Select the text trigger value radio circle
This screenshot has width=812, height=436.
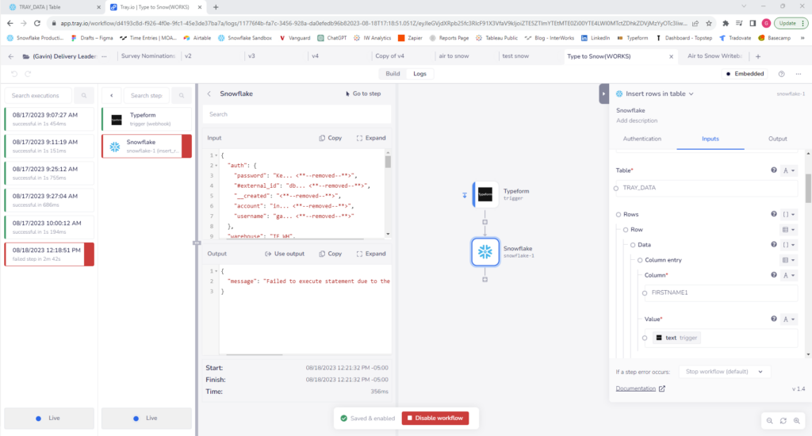[x=645, y=338]
